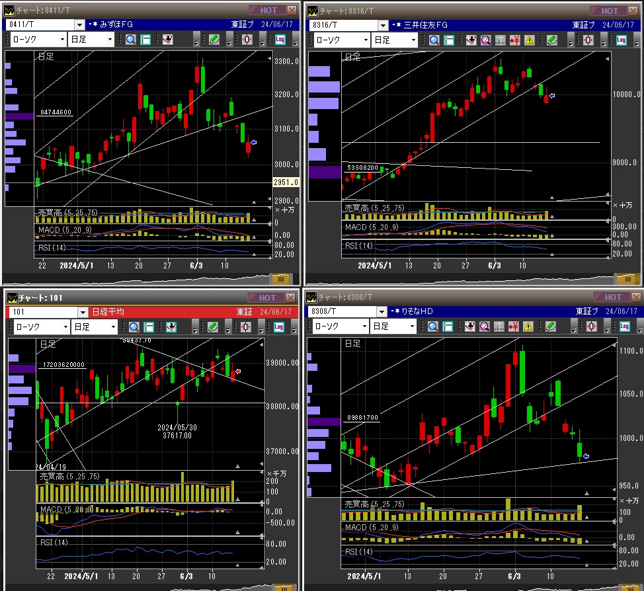Viewport: 644px width, 591px height.
Task: Expand toolbar overflow arrow after Log in 8316/T
Action: click(637, 42)
